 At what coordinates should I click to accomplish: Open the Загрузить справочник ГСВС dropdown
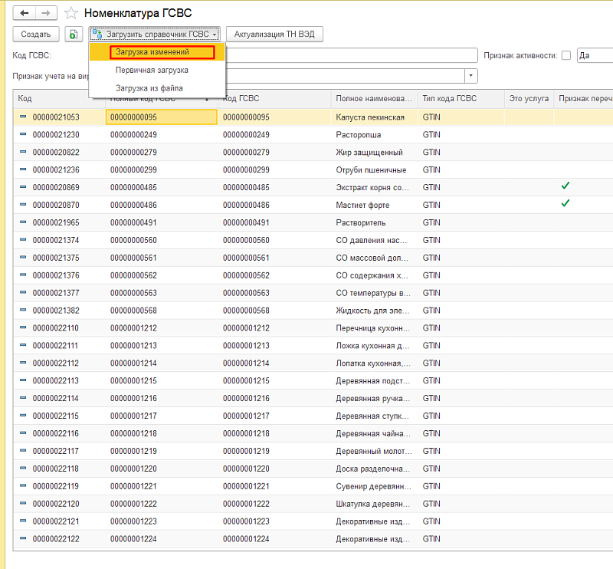tap(155, 34)
